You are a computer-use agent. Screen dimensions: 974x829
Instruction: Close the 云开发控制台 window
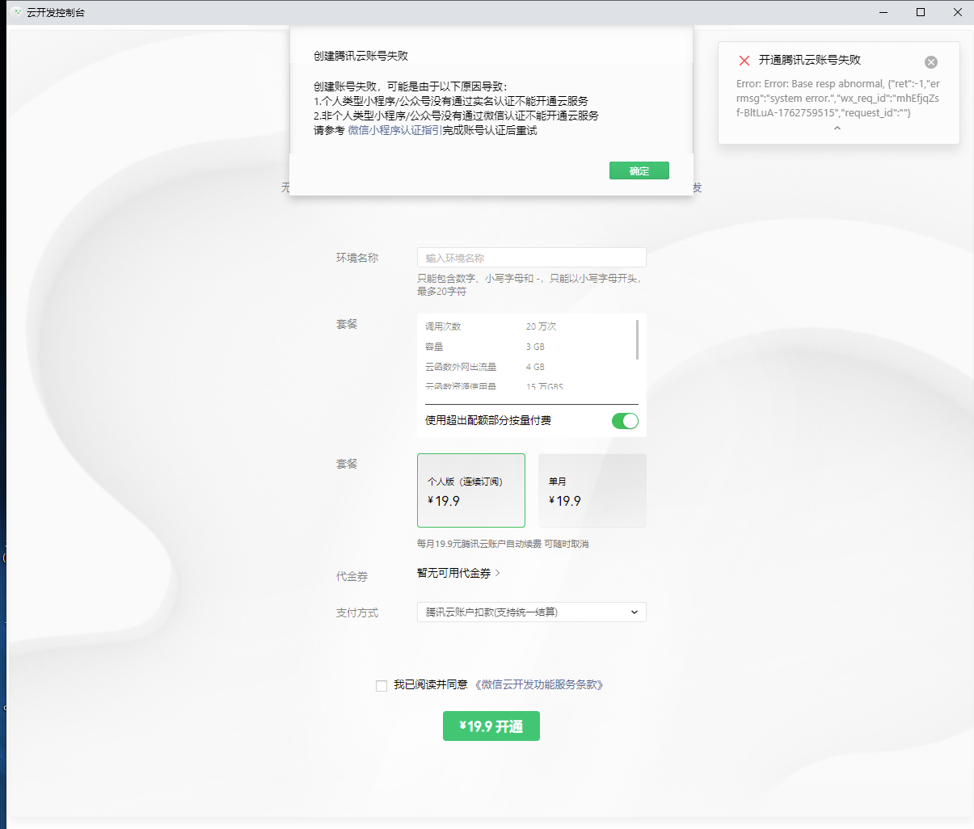[x=957, y=12]
